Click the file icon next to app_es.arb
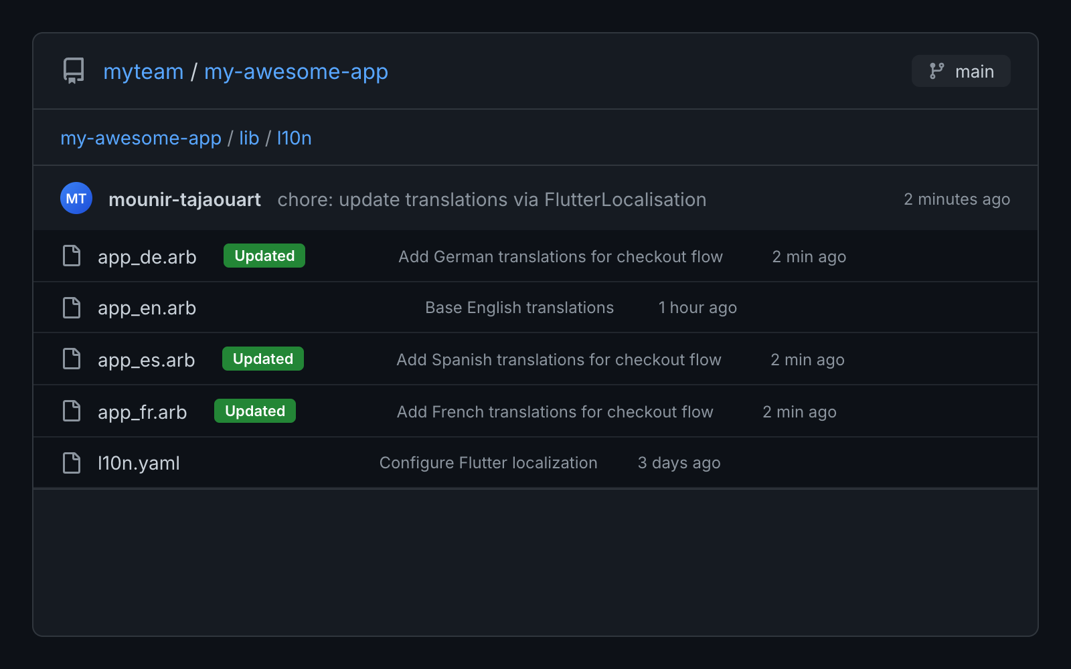 (71, 359)
